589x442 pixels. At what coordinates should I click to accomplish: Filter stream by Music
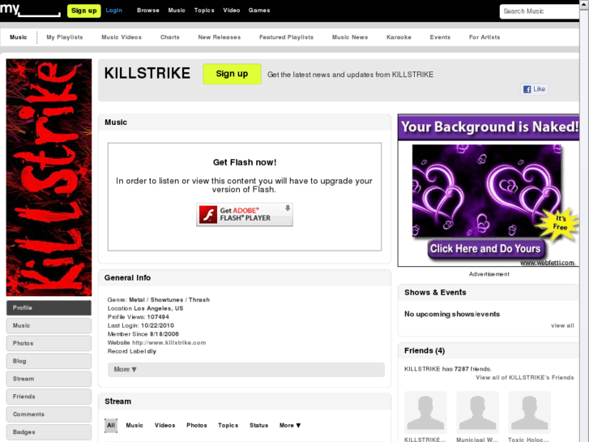tap(134, 426)
